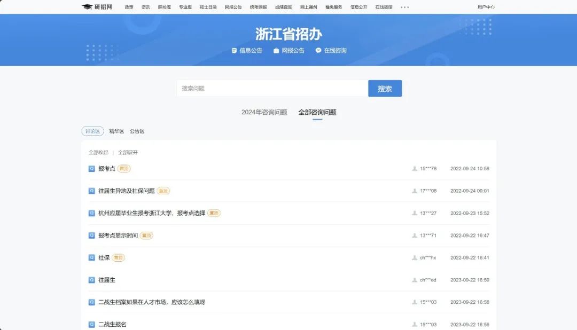Click 置顶 badge beside 报考点选择 question
577x330 pixels.
coord(214,213)
